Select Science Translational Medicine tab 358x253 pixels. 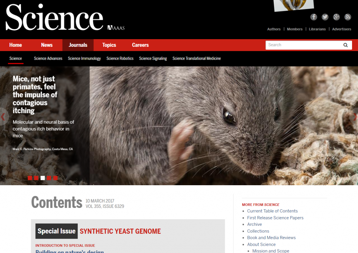point(196,58)
